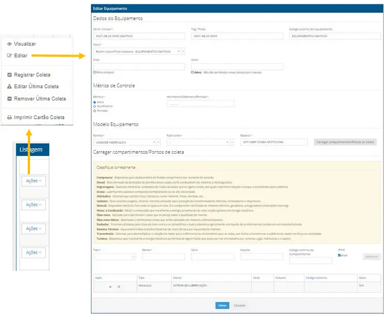The image size is (387, 317).
Task: Select the Hora metric radio button
Action: [94, 102]
